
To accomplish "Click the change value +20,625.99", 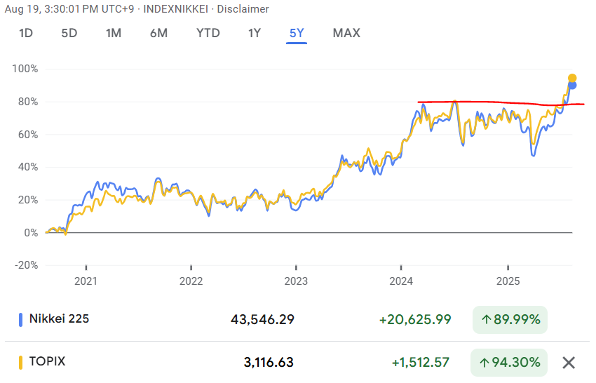I will [x=415, y=319].
